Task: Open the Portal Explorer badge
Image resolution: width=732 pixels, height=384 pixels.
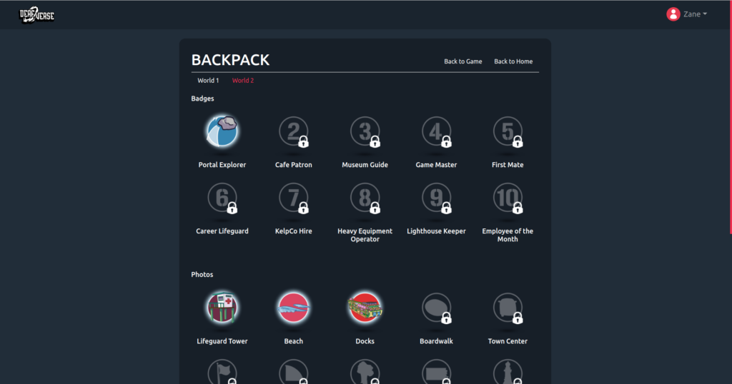Action: (222, 131)
